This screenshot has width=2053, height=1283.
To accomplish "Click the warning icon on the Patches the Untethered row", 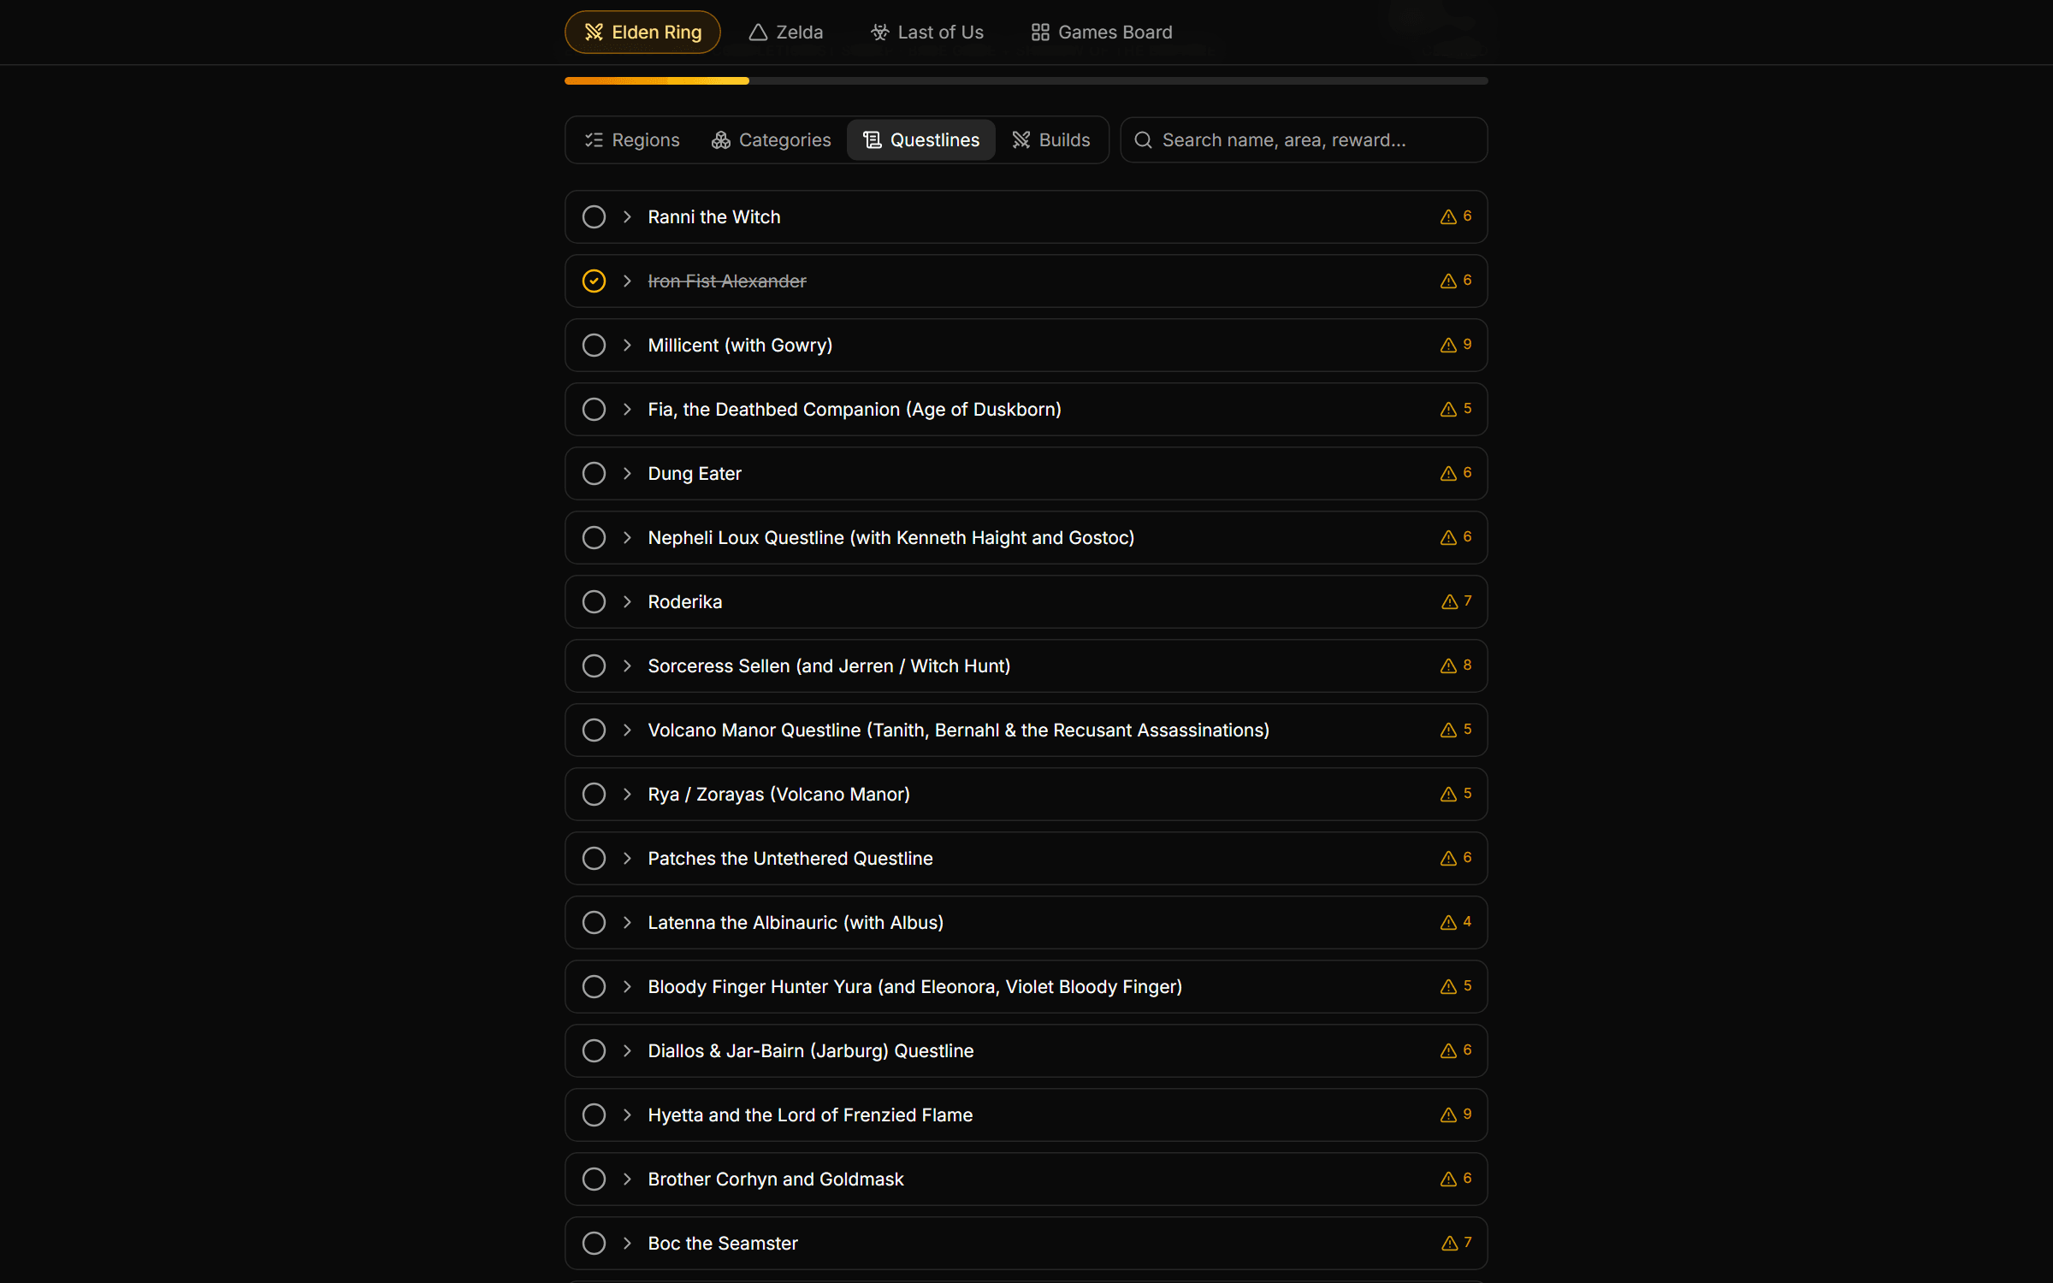I will (x=1448, y=859).
